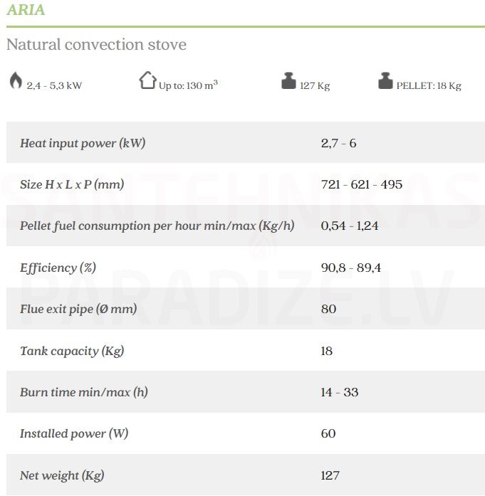Click the Size H x L x P label
This screenshot has height=496, width=485.
tap(72, 184)
